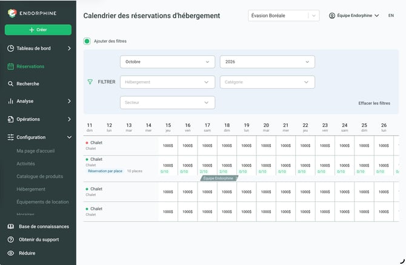
Task: Open Ma page d'accueil submenu item
Action: pyautogui.click(x=36, y=151)
